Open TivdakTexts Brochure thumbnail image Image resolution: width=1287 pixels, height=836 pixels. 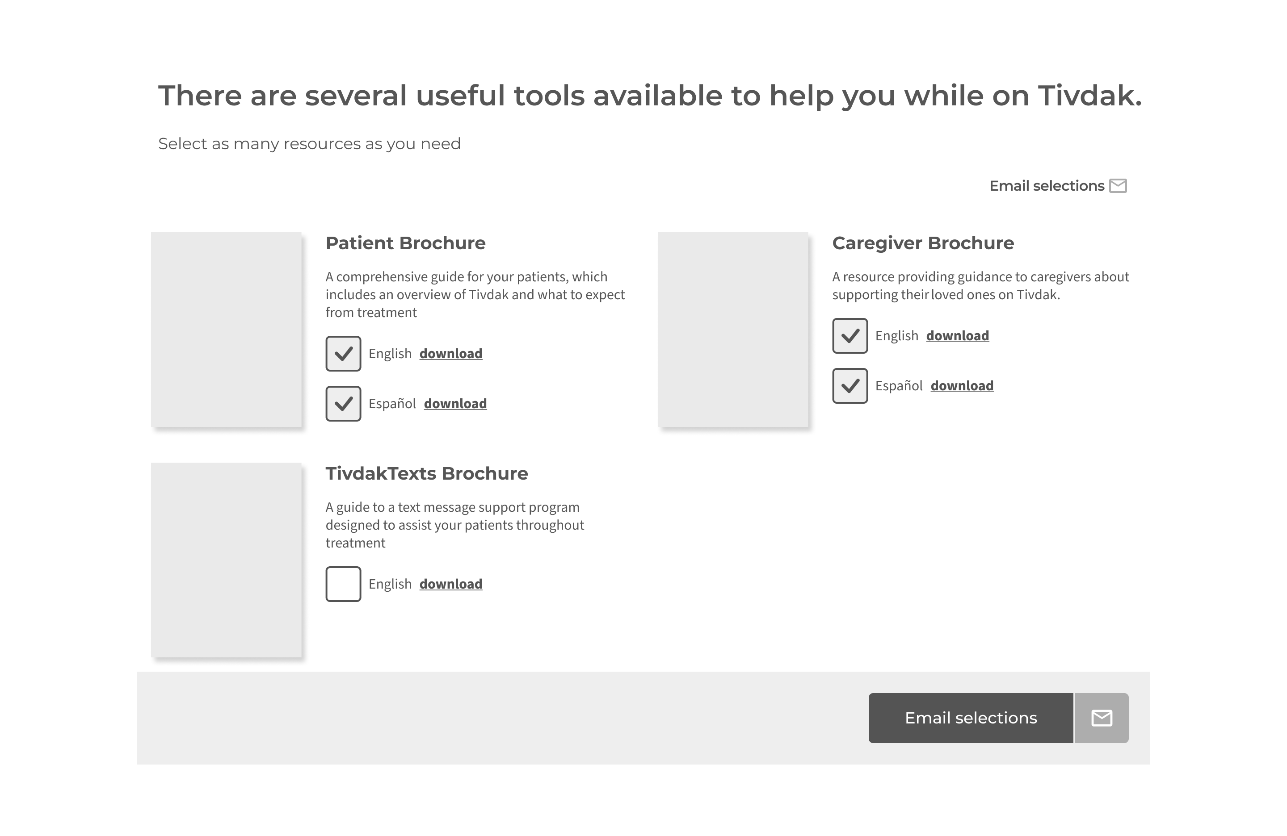click(x=226, y=560)
